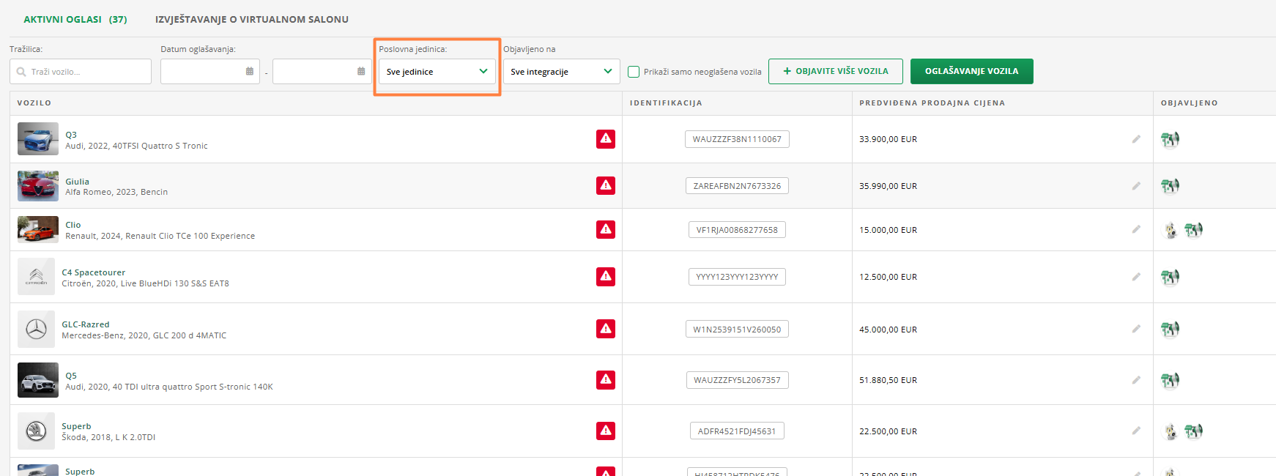Open the 'Sve jedinice' dropdown
Viewport: 1276px width, 476px height.
tap(437, 72)
